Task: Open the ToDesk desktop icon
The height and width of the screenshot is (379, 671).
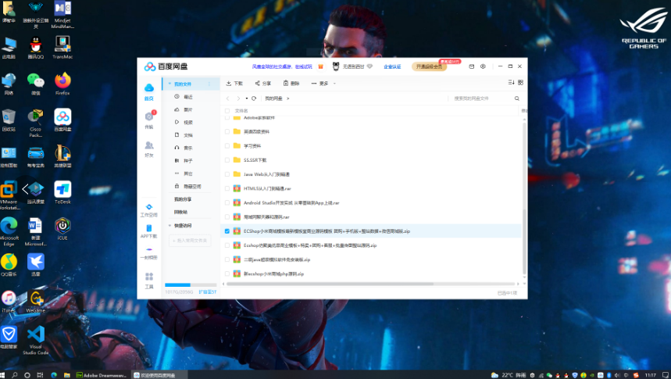Action: [x=62, y=192]
